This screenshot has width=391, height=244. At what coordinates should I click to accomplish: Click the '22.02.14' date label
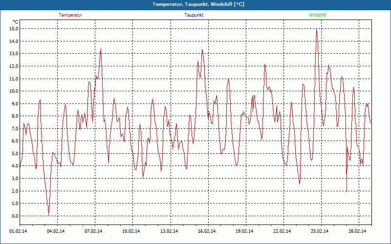pyautogui.click(x=282, y=231)
